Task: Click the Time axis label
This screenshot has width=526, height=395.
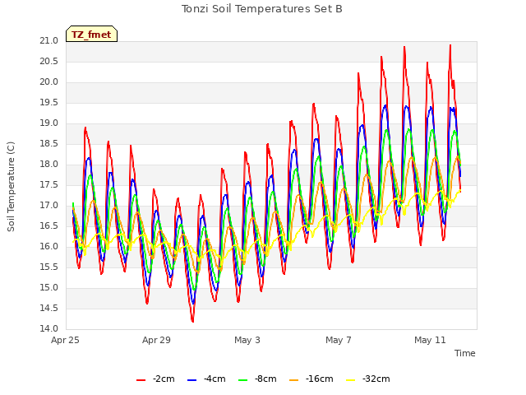Action: [465, 353]
